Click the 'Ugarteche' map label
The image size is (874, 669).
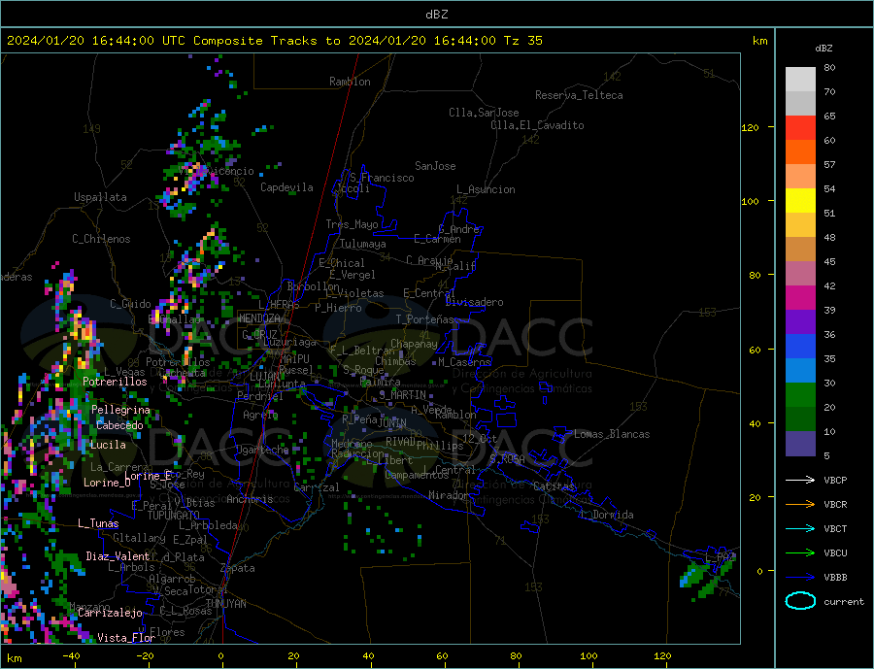click(x=262, y=450)
